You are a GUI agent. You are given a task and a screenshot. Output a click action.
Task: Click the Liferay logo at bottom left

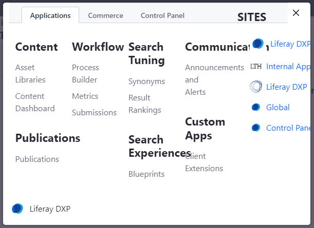pyautogui.click(x=17, y=209)
